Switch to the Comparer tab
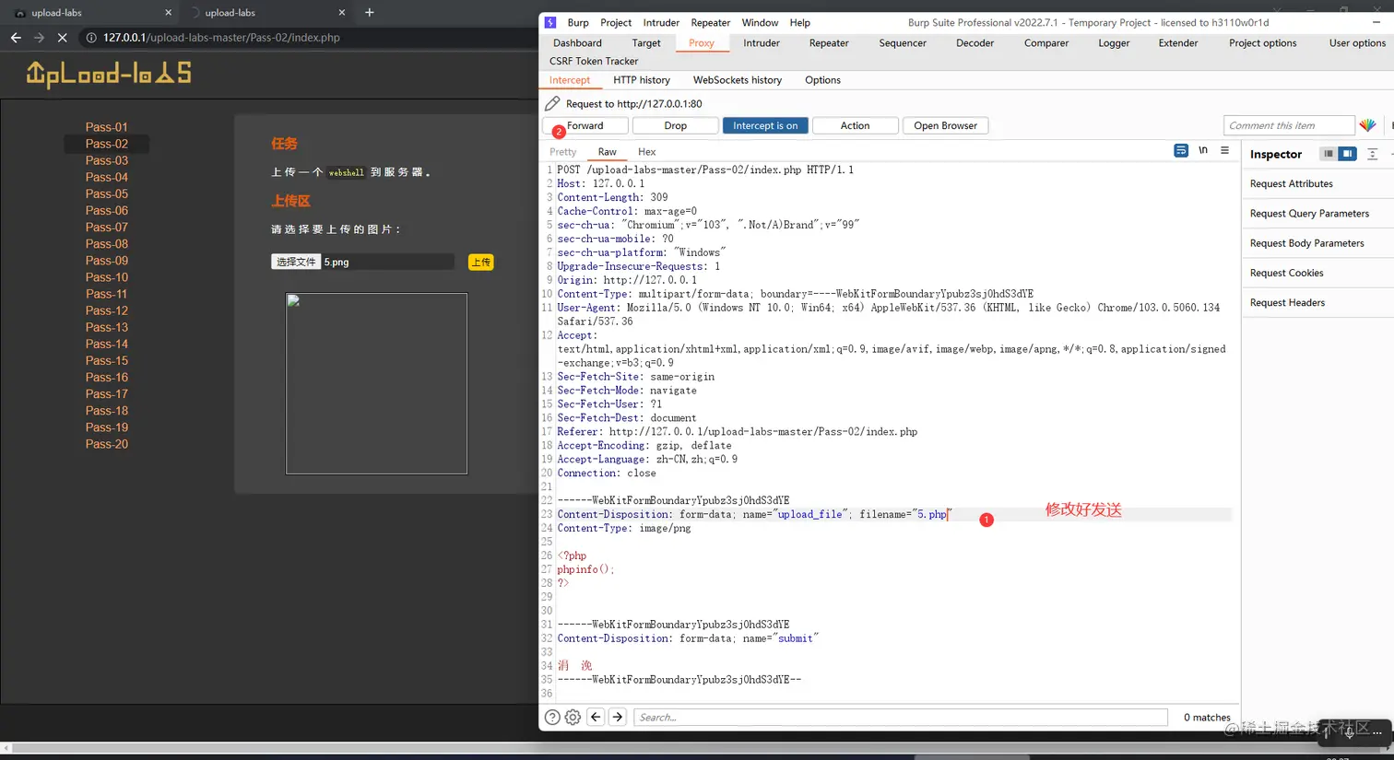The width and height of the screenshot is (1394, 760). [x=1046, y=42]
